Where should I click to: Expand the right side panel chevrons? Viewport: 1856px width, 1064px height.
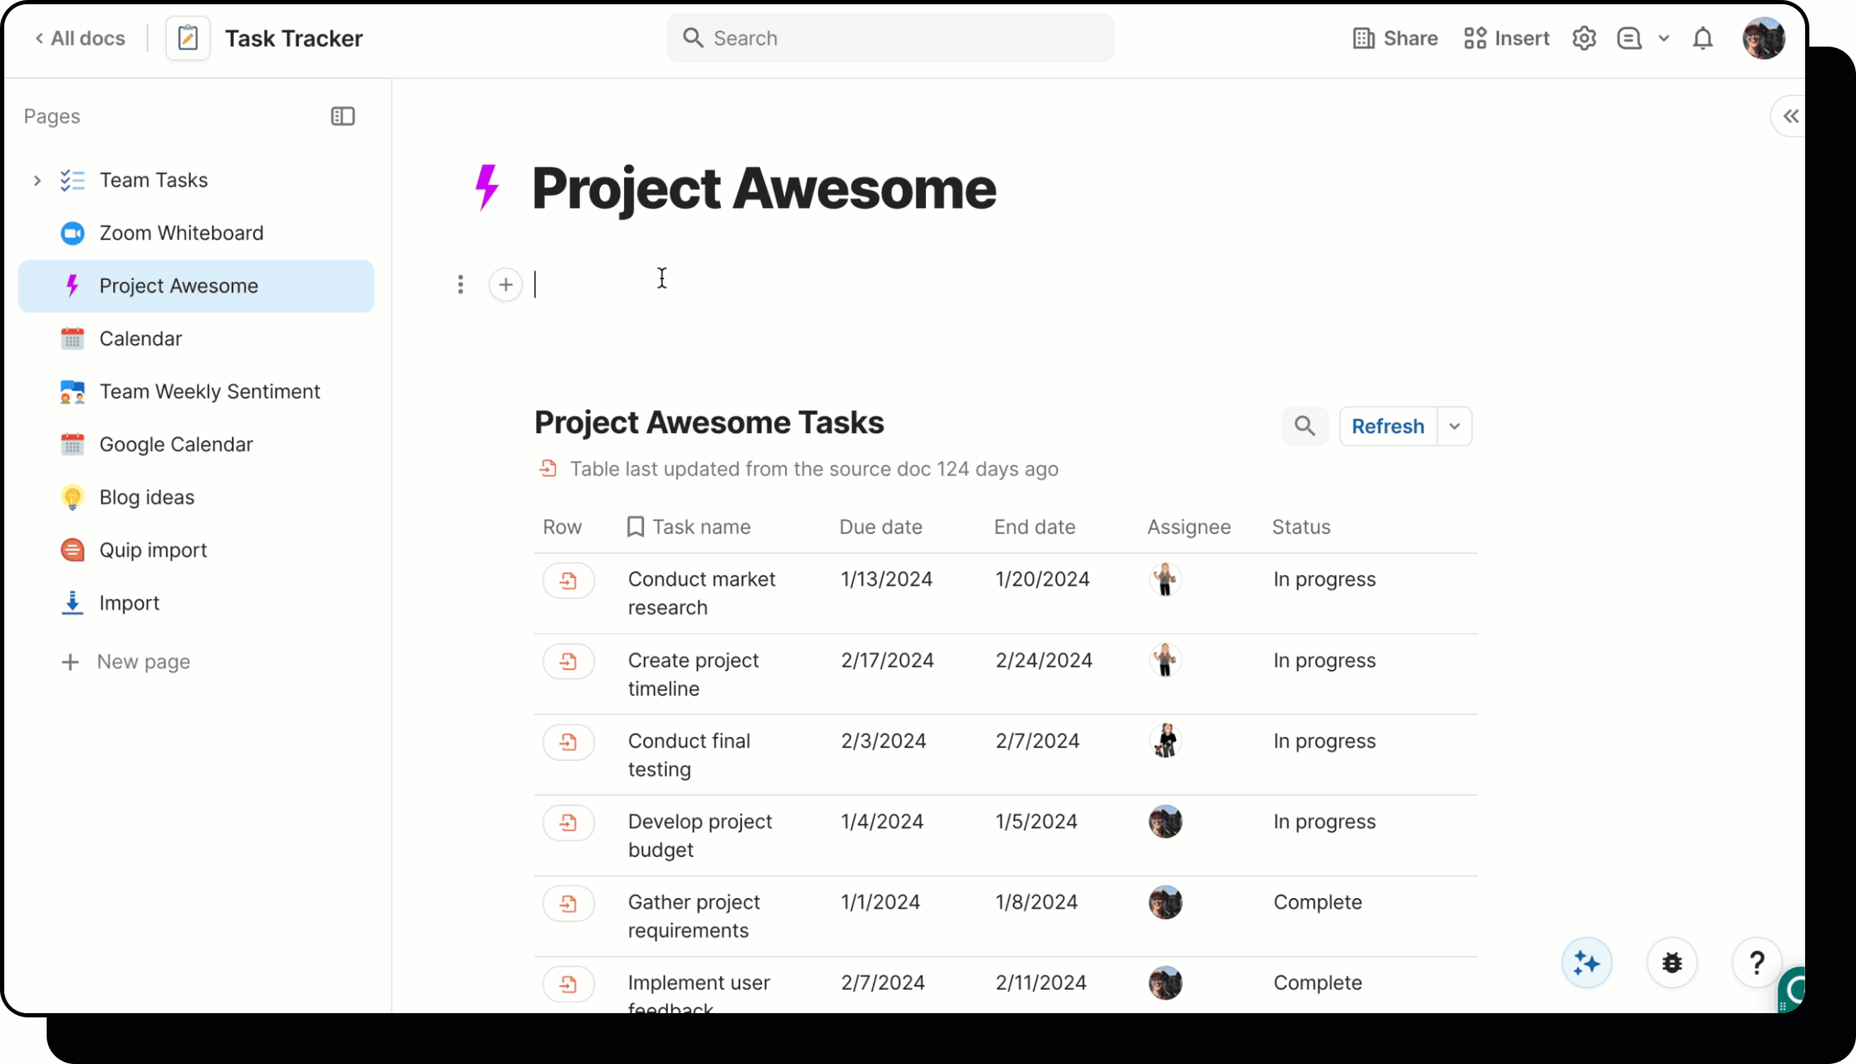click(1790, 116)
